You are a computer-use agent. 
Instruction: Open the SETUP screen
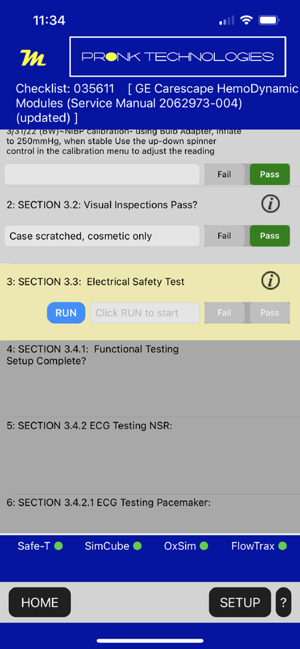coord(240,602)
